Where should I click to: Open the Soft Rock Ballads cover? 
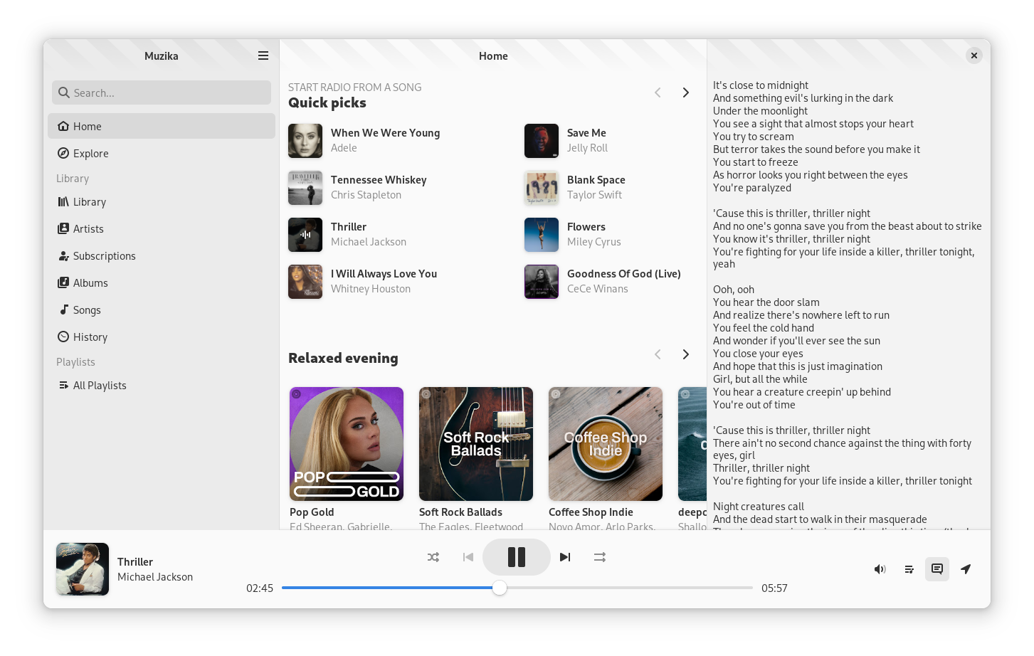476,444
